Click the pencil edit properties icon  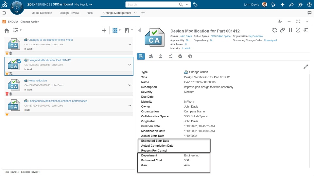306,66
